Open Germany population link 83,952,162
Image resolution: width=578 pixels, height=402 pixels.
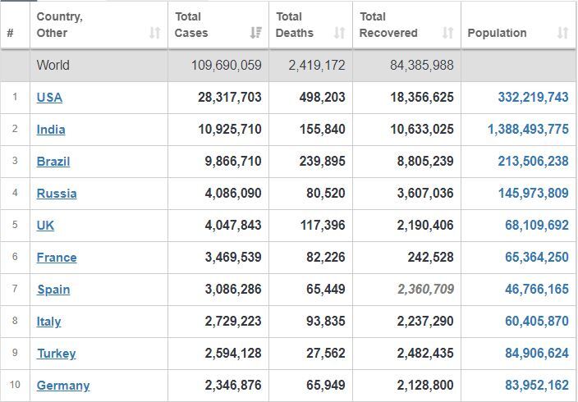[537, 386]
